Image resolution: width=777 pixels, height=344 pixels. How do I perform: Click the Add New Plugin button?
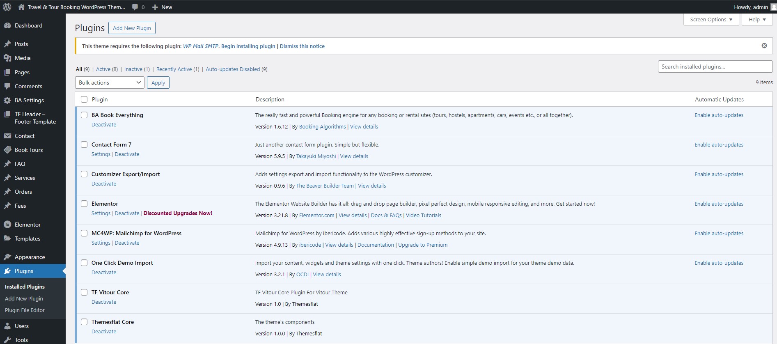(132, 28)
